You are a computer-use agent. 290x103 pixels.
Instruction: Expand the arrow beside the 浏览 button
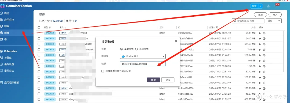coord(260,6)
